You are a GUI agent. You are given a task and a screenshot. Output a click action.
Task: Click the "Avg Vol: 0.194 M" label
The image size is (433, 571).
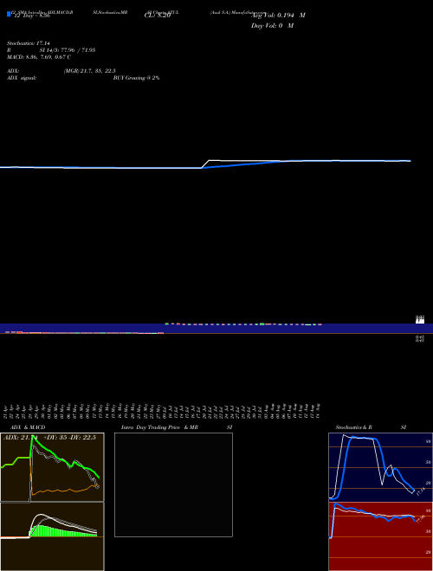pos(278,16)
